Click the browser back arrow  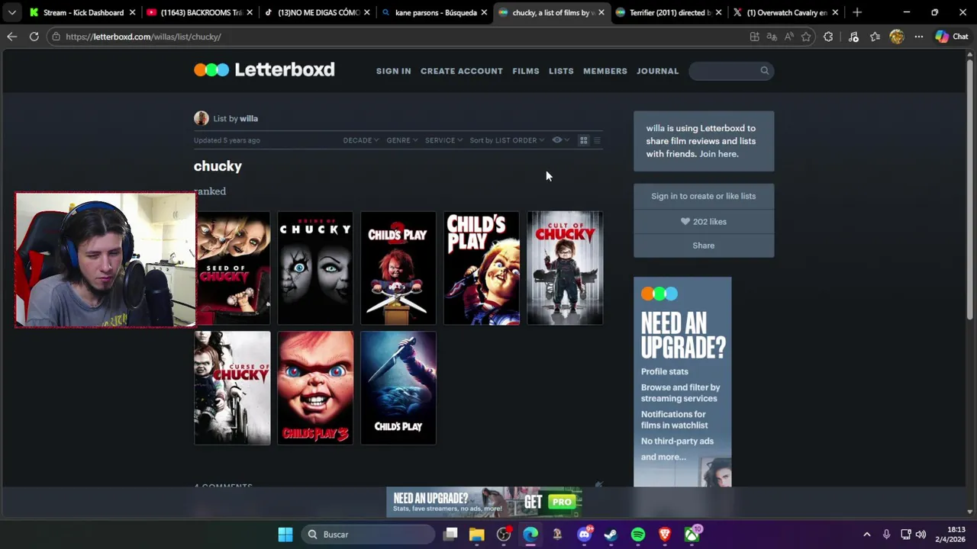[11, 37]
